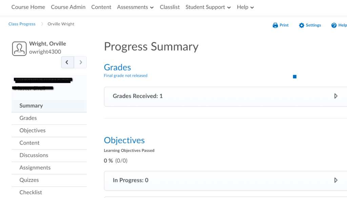Click the Final grade not released link

[126, 75]
